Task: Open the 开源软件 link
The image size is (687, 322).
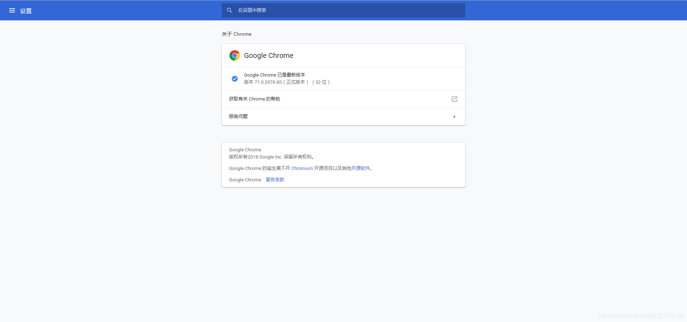Action: click(x=361, y=169)
